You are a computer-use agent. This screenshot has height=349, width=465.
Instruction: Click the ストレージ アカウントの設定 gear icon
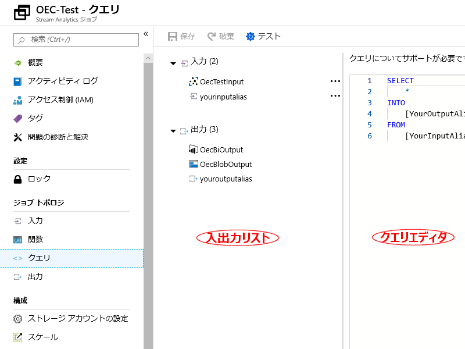pos(18,319)
